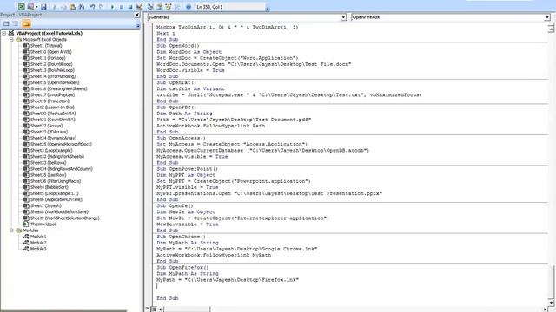Click the Reset stop icon

click(130, 7)
